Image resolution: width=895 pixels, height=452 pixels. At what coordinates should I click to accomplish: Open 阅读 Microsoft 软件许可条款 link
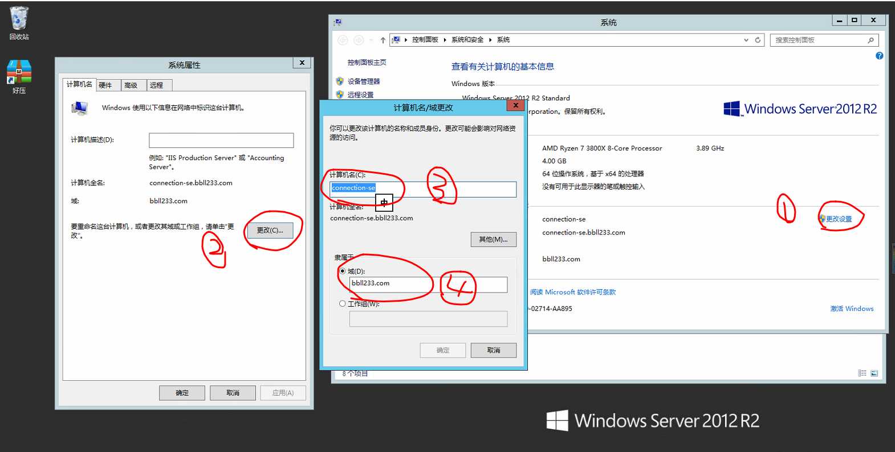click(x=573, y=292)
